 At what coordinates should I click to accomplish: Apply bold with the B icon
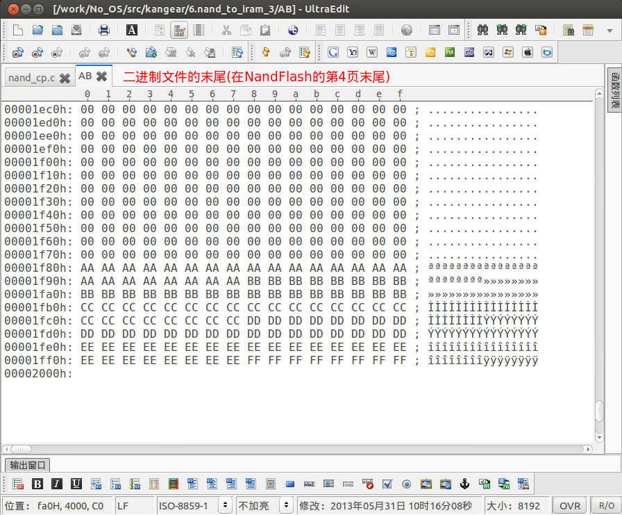[37, 484]
